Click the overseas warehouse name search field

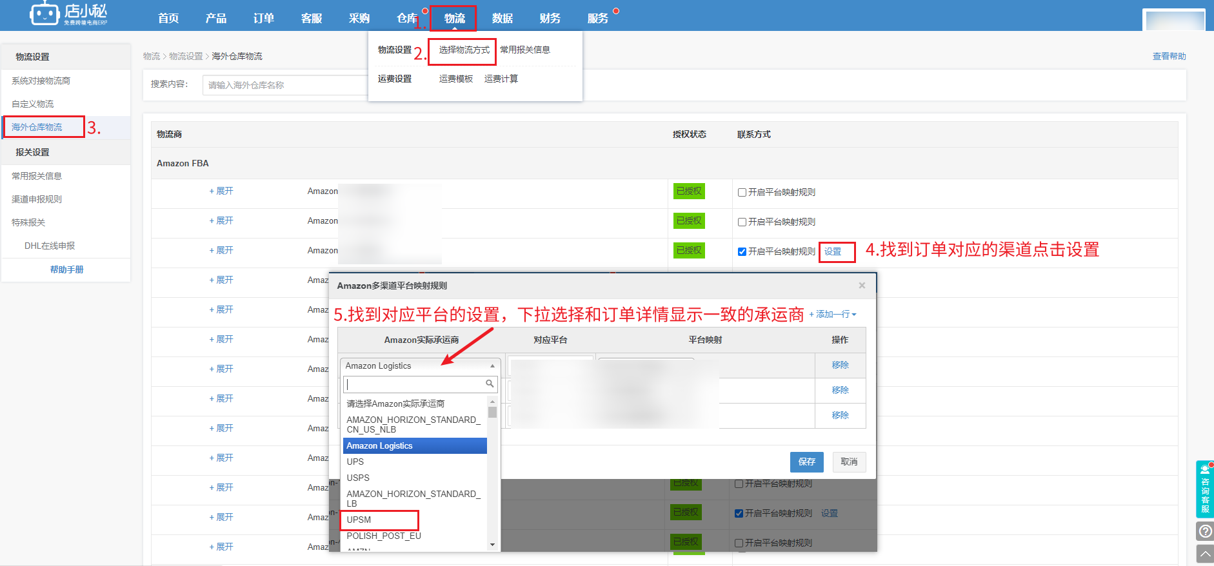click(x=285, y=85)
